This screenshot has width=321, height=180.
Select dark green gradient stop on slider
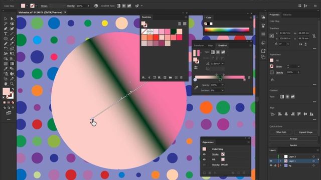pos(220,79)
